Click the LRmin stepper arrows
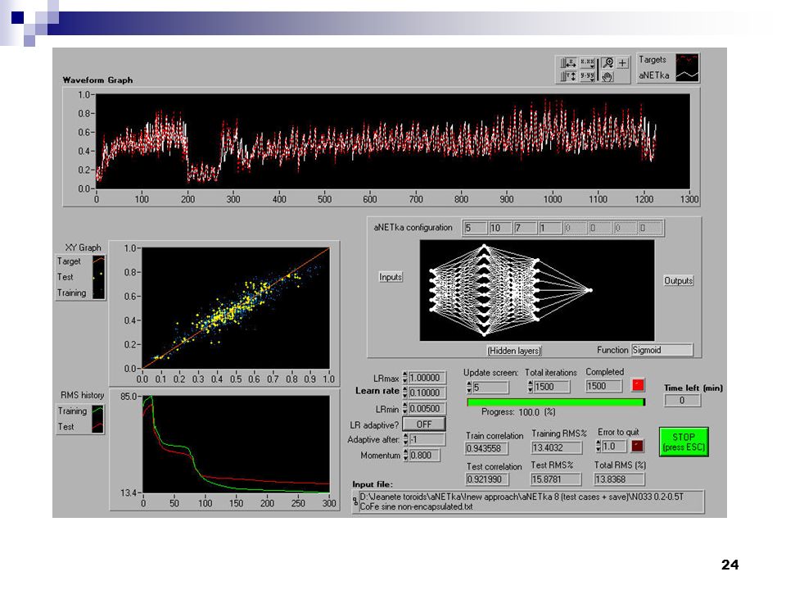The width and height of the screenshot is (786, 590). tap(405, 409)
